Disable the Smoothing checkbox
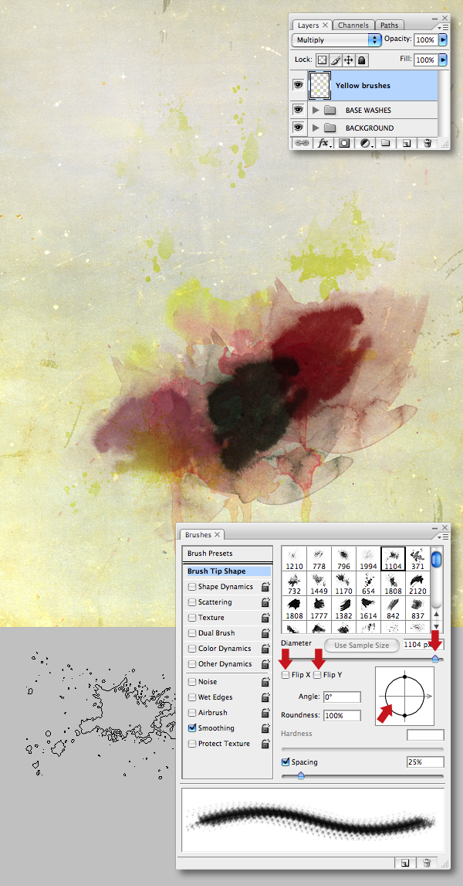Screen dimensions: 463x886 tap(192, 728)
